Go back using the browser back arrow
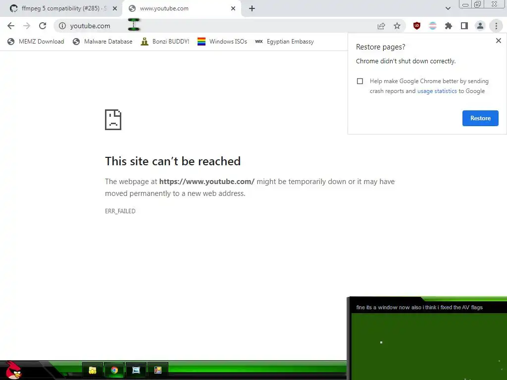The height and width of the screenshot is (380, 507). [x=11, y=26]
